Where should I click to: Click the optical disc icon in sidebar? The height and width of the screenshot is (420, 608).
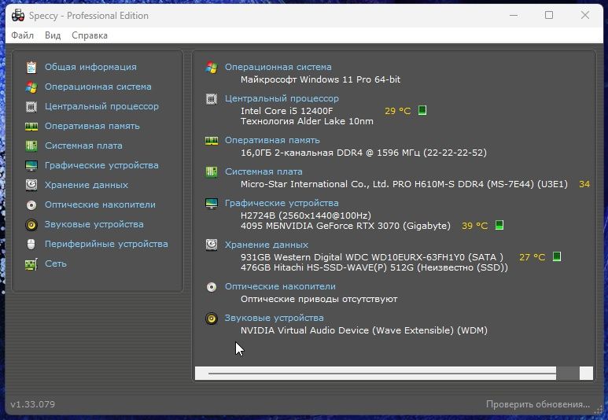click(31, 204)
